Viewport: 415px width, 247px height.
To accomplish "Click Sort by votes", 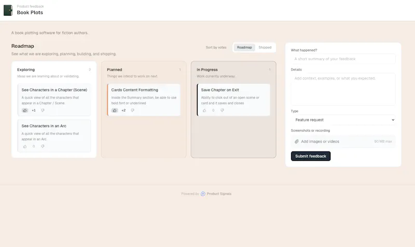I will coord(216,47).
